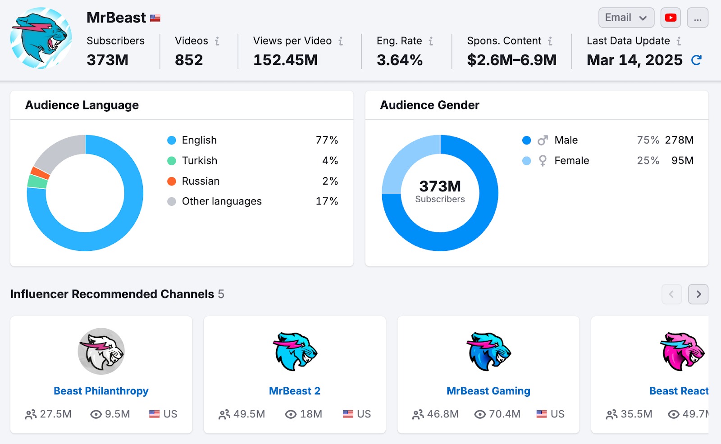This screenshot has height=444, width=721.
Task: Click the Male legend color dot
Action: point(526,140)
